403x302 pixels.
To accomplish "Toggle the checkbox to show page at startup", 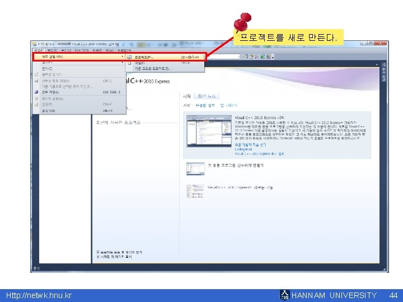I will click(x=98, y=257).
